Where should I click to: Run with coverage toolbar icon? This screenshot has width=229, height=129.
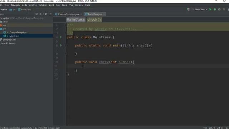[219, 9]
